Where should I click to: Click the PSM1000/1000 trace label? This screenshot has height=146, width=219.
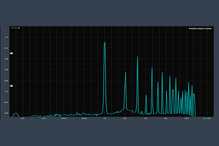click(x=200, y=29)
